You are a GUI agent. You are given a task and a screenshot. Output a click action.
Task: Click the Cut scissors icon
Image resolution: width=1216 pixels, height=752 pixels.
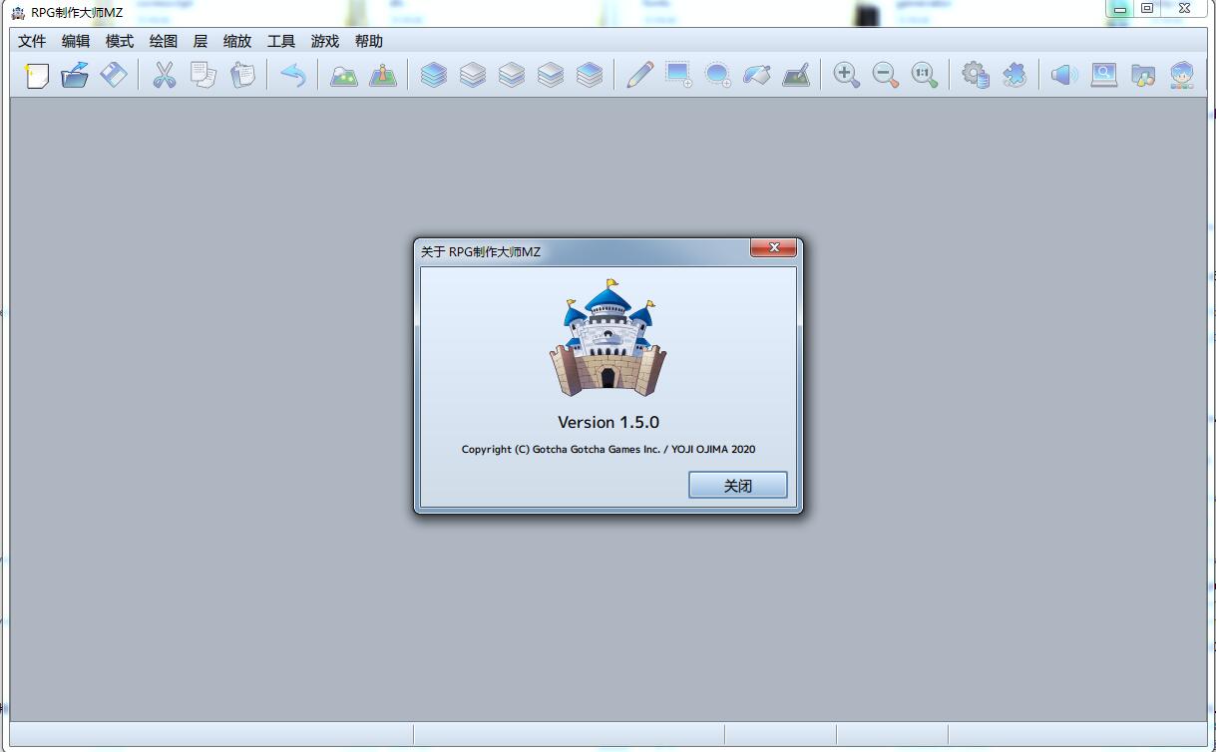click(x=165, y=75)
